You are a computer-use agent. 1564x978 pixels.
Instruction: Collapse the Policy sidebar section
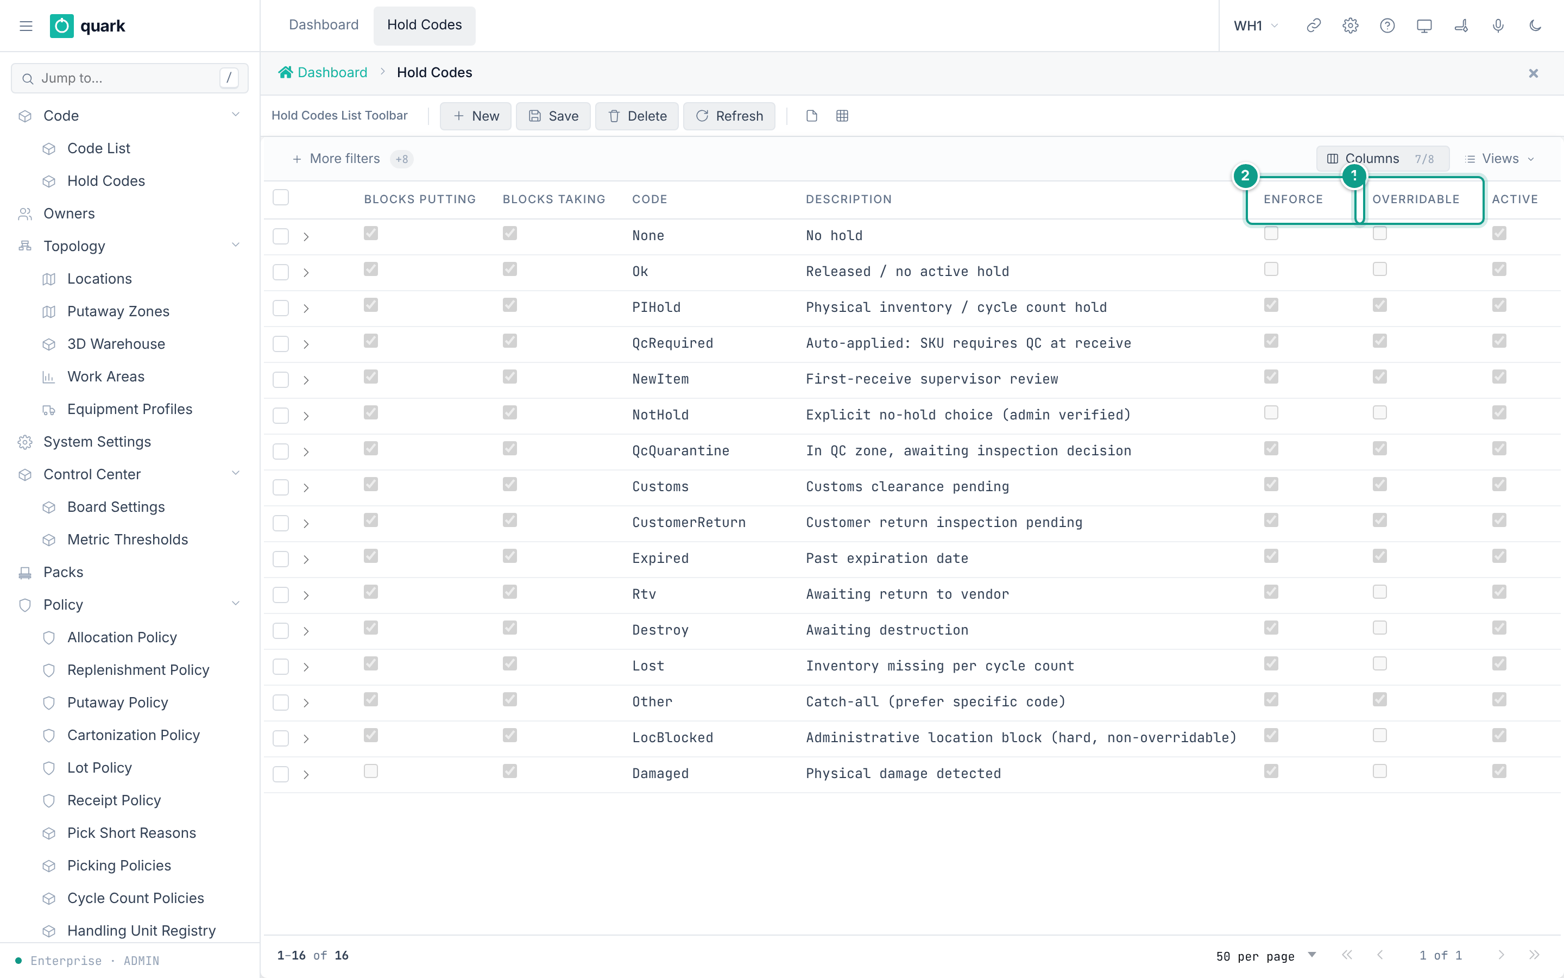(235, 604)
